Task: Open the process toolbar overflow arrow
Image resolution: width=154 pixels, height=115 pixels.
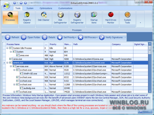Action: point(125,37)
